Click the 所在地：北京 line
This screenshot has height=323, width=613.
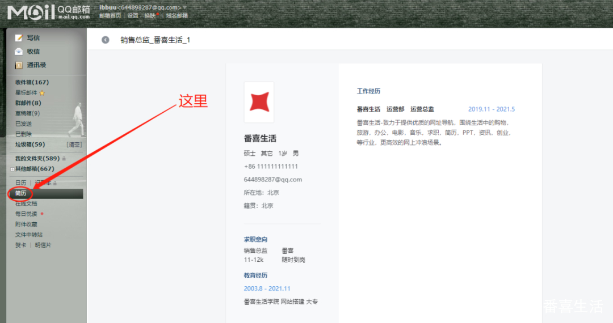click(262, 193)
